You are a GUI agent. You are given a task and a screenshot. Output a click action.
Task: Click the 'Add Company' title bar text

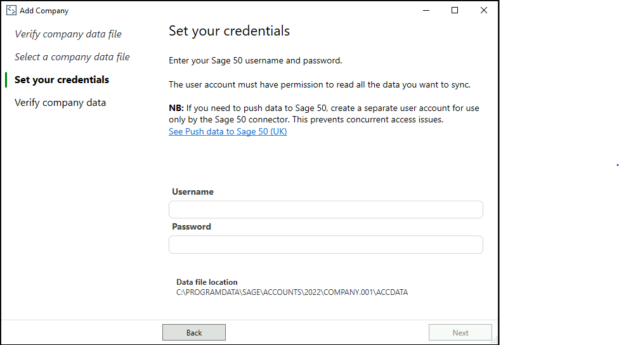coord(44,11)
